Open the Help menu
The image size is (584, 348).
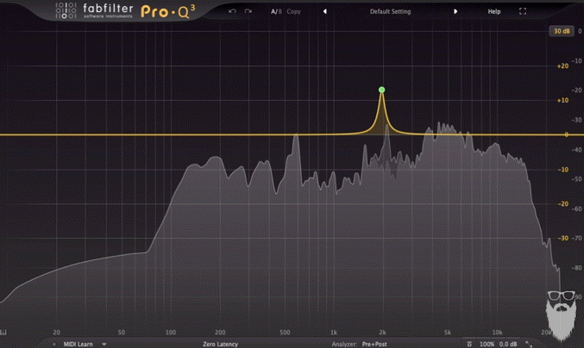(494, 11)
